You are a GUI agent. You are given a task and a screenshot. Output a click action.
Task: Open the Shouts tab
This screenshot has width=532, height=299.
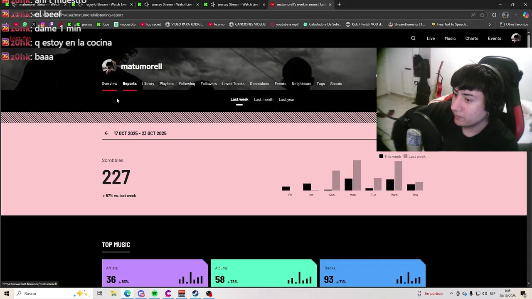336,84
